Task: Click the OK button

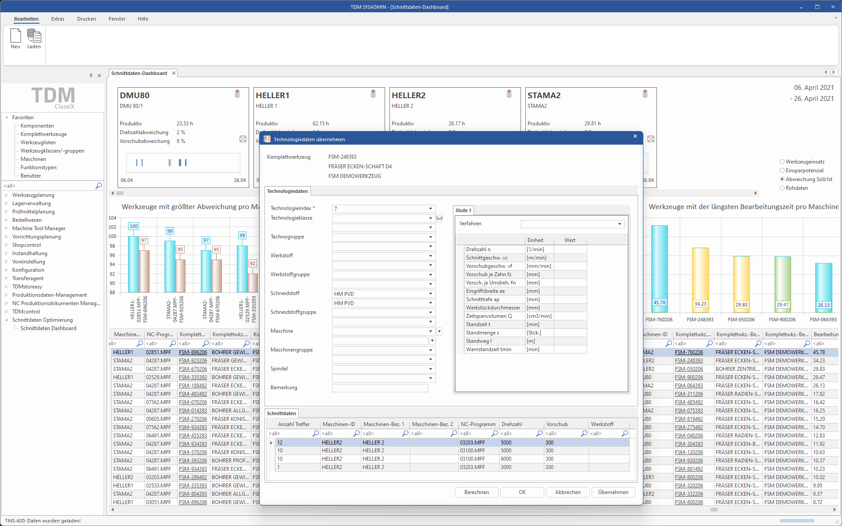Action: click(522, 492)
